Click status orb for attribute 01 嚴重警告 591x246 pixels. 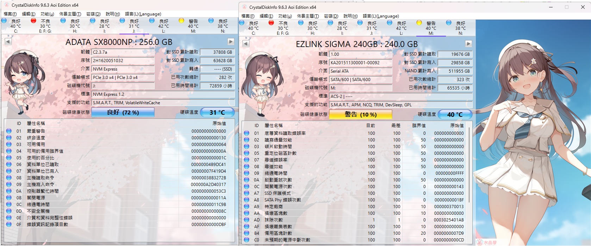(x=9, y=131)
